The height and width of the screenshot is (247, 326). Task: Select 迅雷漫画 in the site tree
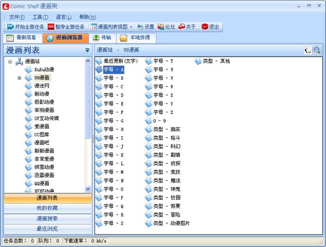[44, 175]
